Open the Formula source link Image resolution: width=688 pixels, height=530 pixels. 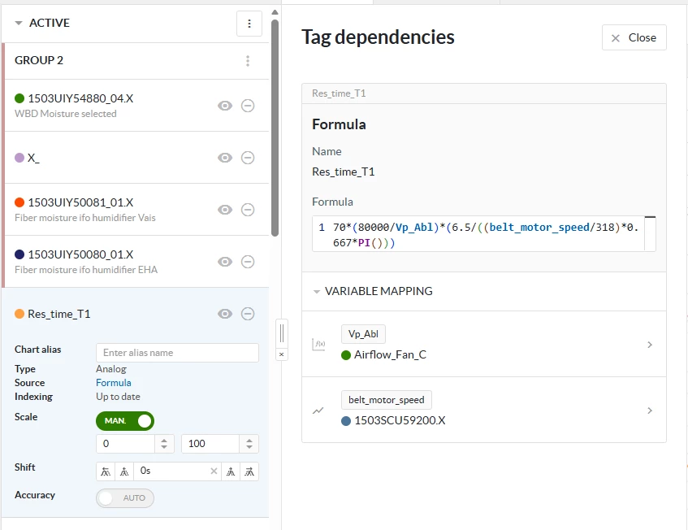(x=113, y=383)
